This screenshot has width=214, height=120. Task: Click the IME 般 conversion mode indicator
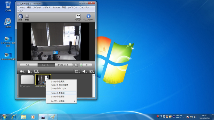coord(164,116)
